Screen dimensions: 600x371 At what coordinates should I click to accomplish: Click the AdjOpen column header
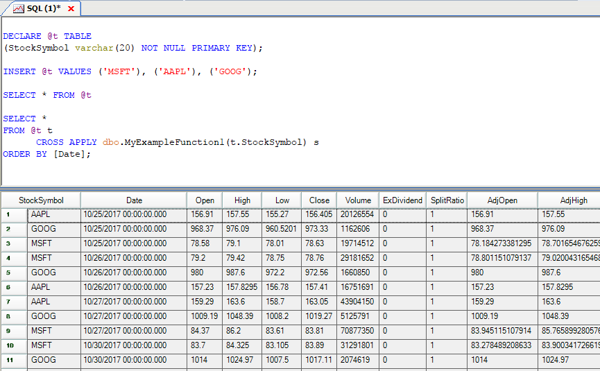coord(502,200)
